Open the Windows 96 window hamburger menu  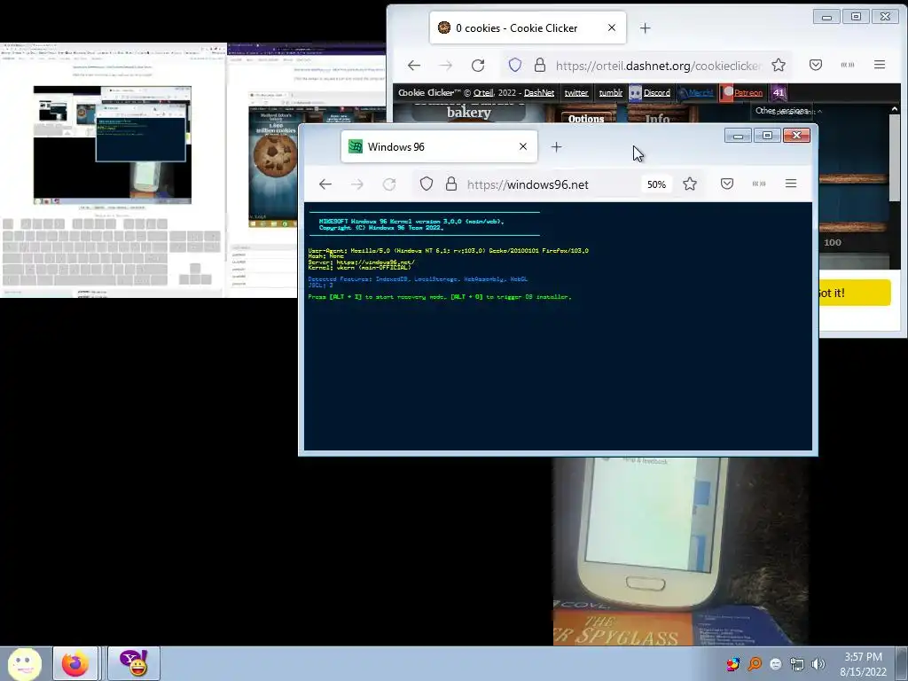pyautogui.click(x=791, y=184)
